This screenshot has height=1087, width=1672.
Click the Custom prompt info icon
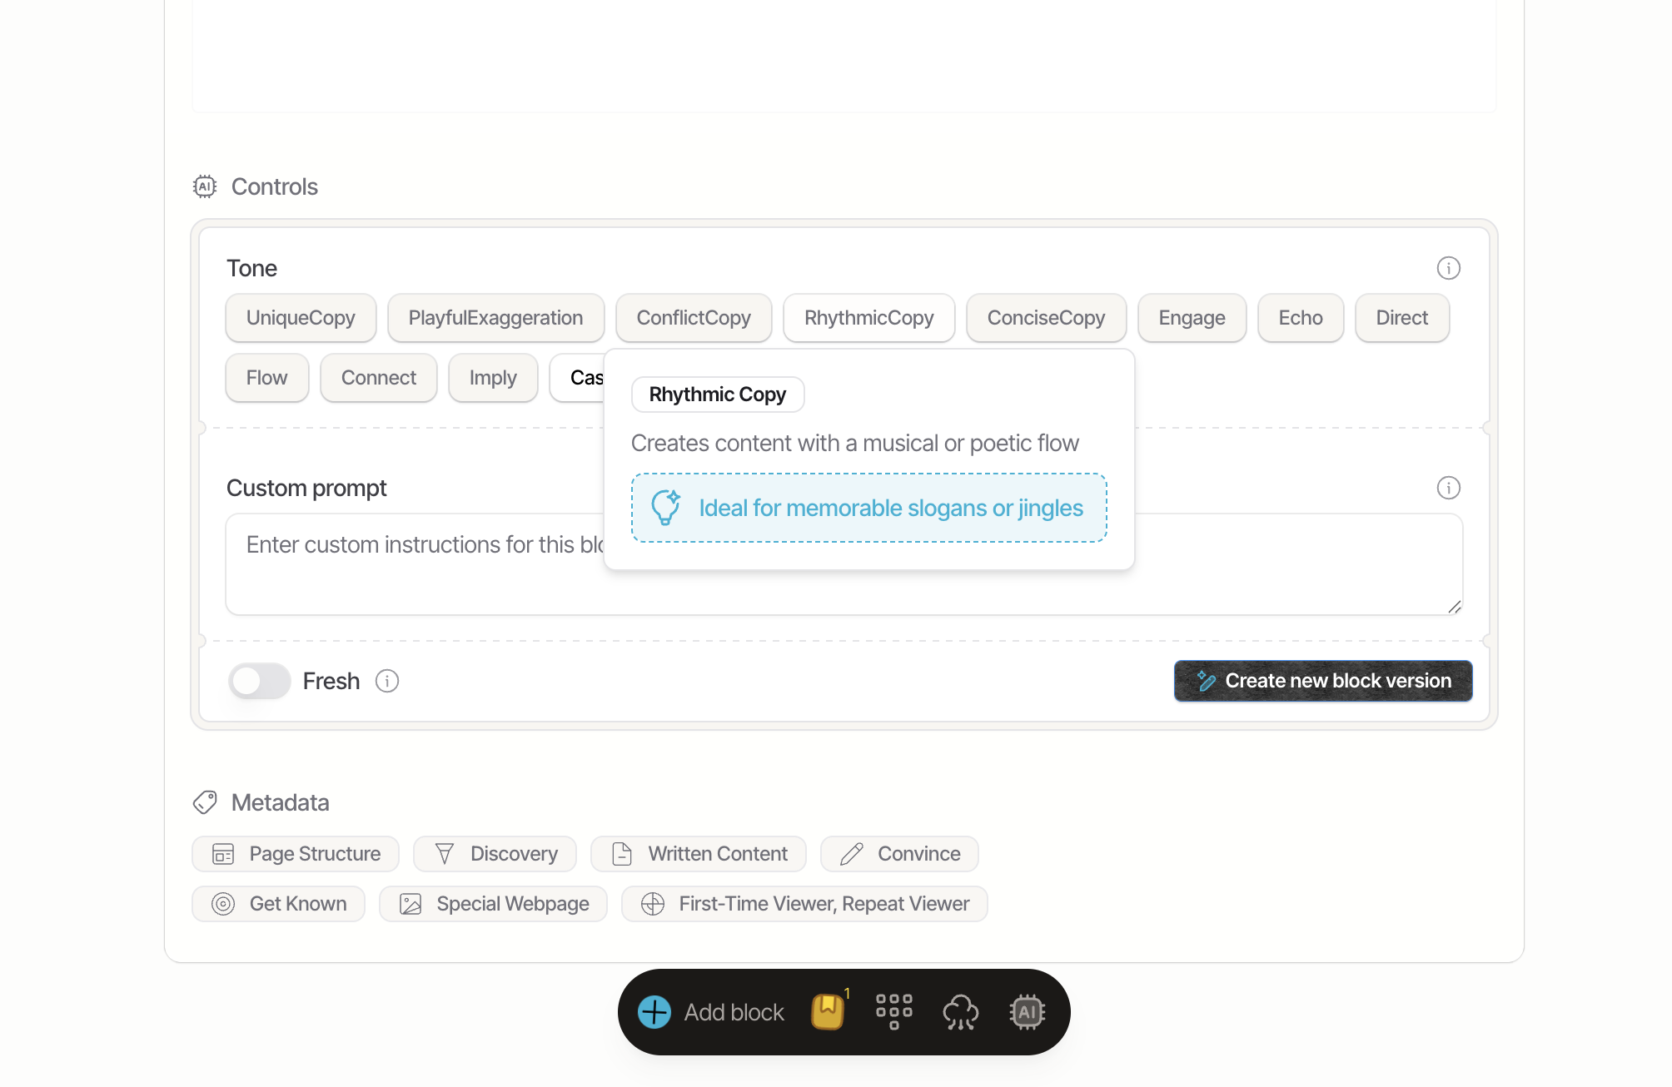click(1448, 488)
